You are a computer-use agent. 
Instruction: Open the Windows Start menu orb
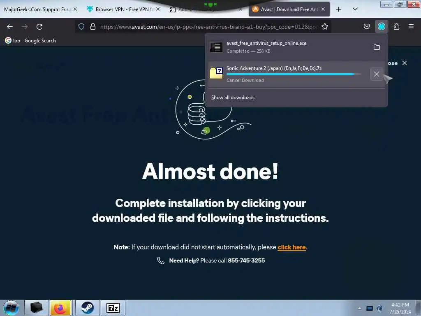(x=11, y=308)
